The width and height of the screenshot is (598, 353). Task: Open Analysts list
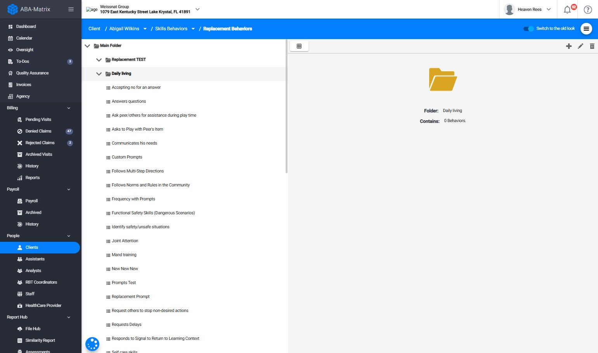[x=33, y=270]
